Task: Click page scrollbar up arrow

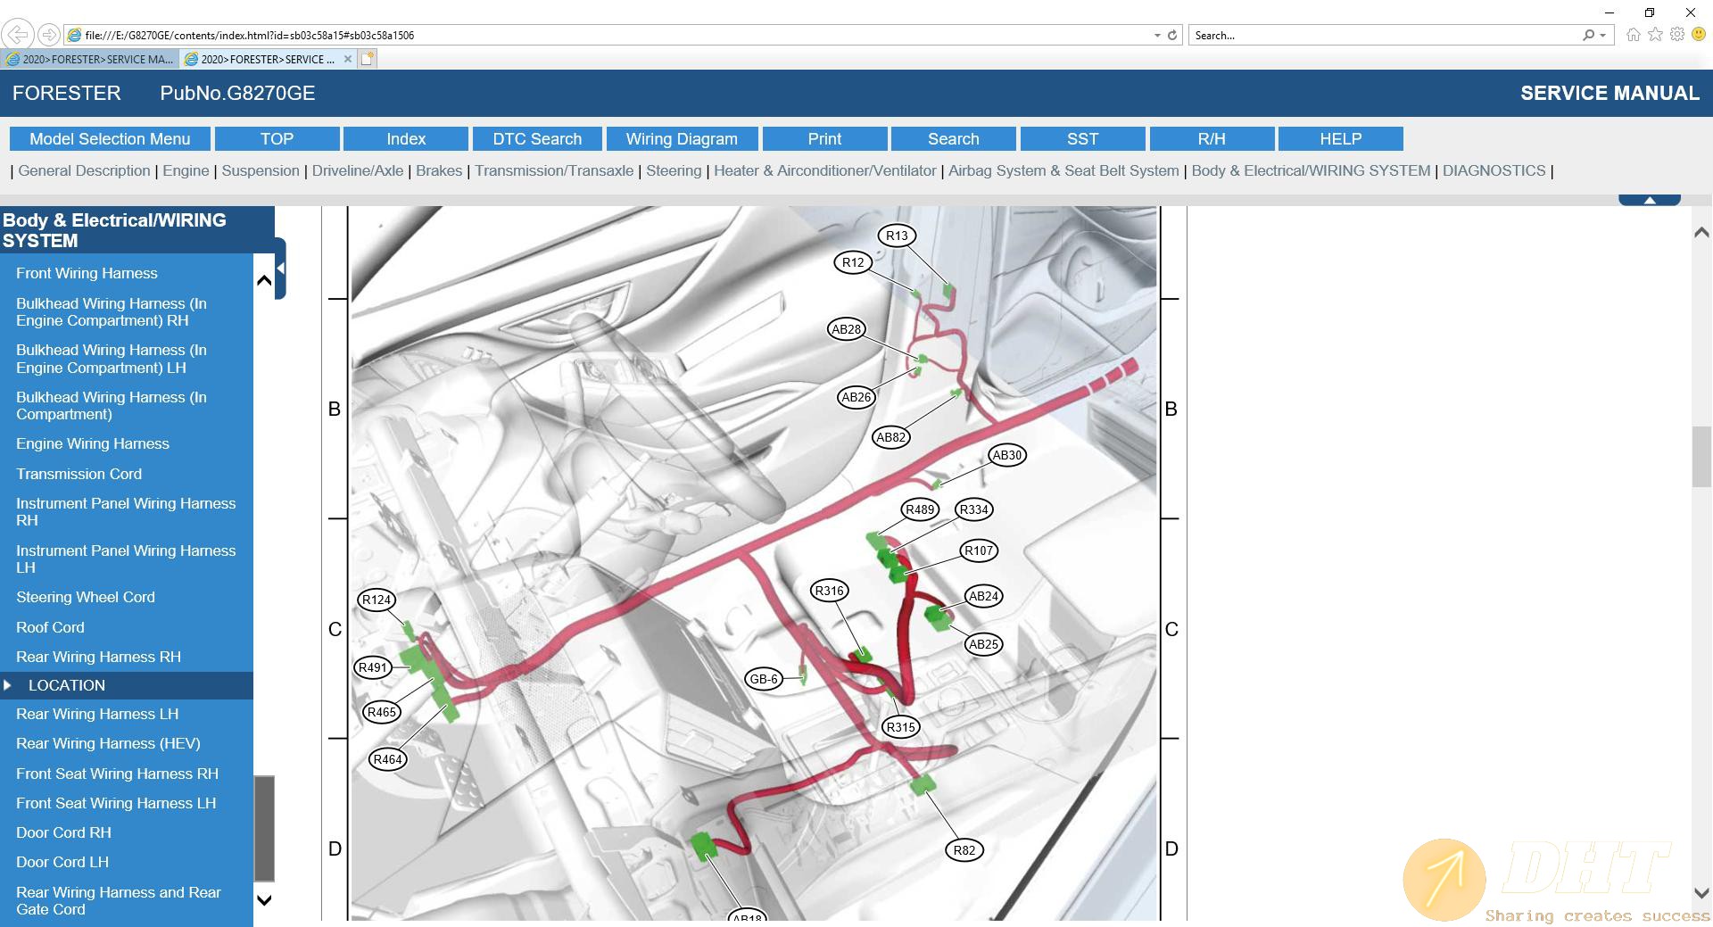Action: click(x=1701, y=233)
